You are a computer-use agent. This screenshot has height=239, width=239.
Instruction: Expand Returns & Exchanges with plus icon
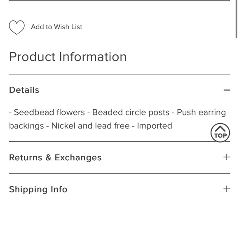point(227,157)
